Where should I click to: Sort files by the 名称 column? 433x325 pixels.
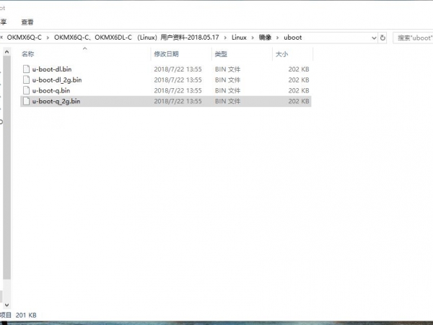[29, 54]
